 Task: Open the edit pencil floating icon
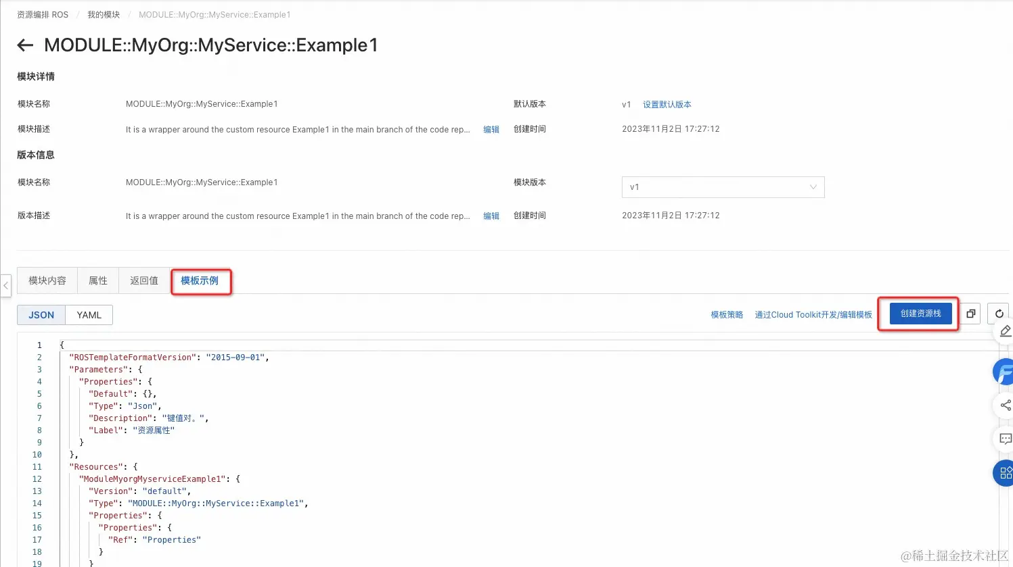point(1005,331)
